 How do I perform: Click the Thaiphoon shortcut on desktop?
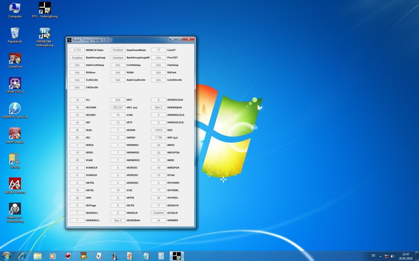click(x=15, y=209)
